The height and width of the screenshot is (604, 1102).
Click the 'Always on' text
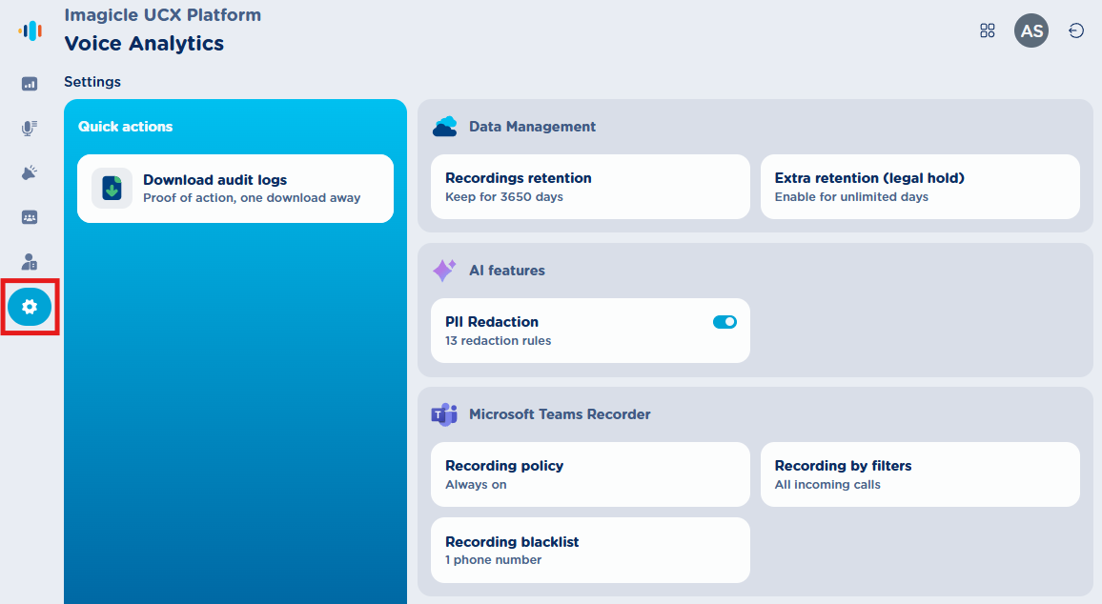click(x=475, y=485)
